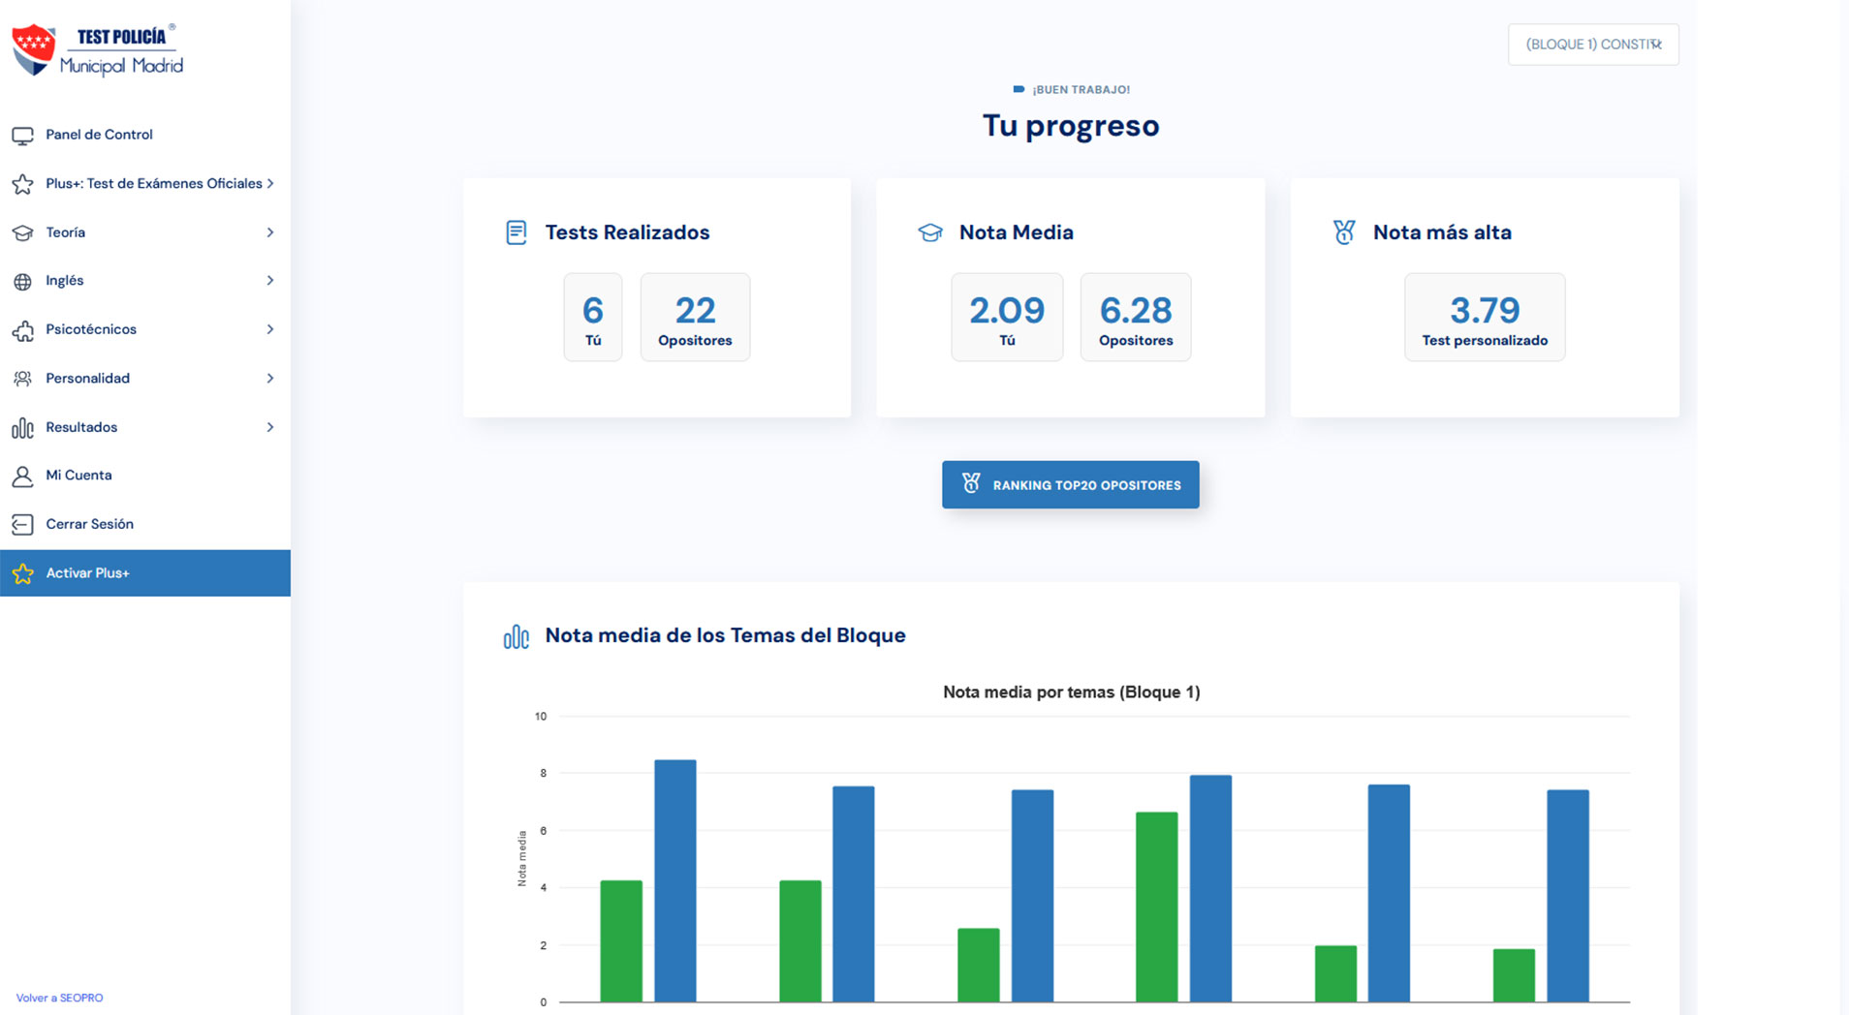Click the user icon for Mi Cuenta
The width and height of the screenshot is (1849, 1015).
[22, 477]
